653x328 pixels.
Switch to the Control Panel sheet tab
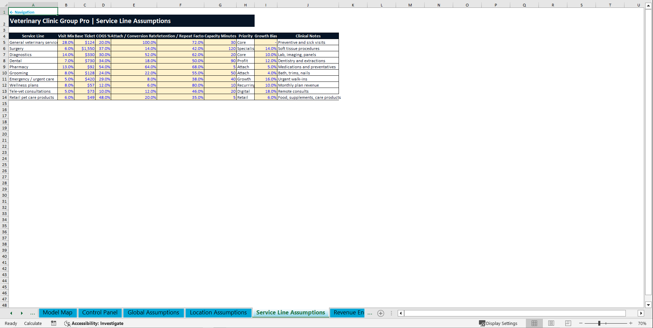click(x=100, y=313)
